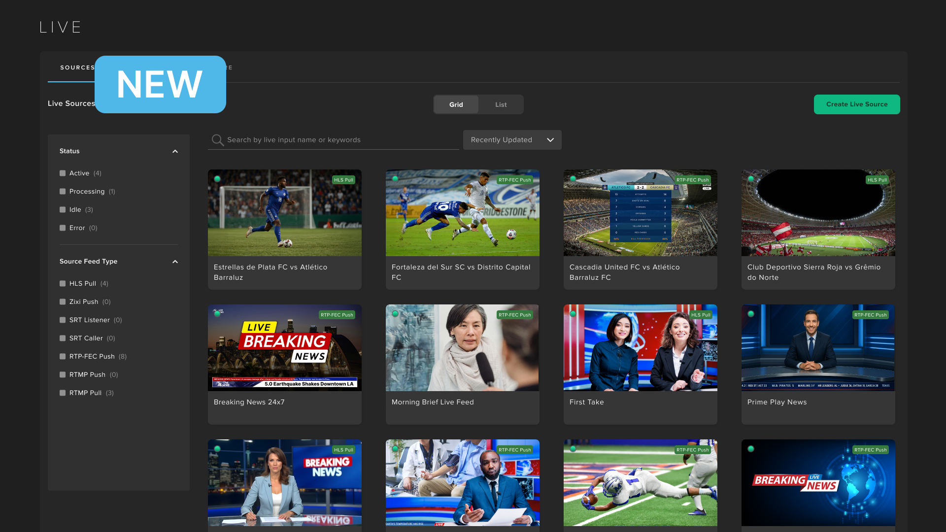This screenshot has height=532, width=946.
Task: Check the SRT Caller filter
Action: [x=63, y=338]
